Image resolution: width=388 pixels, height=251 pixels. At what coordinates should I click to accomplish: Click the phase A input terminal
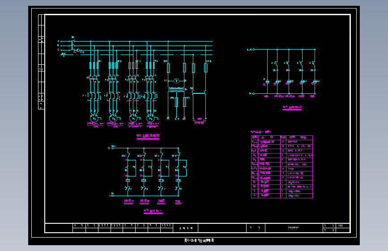click(x=61, y=41)
